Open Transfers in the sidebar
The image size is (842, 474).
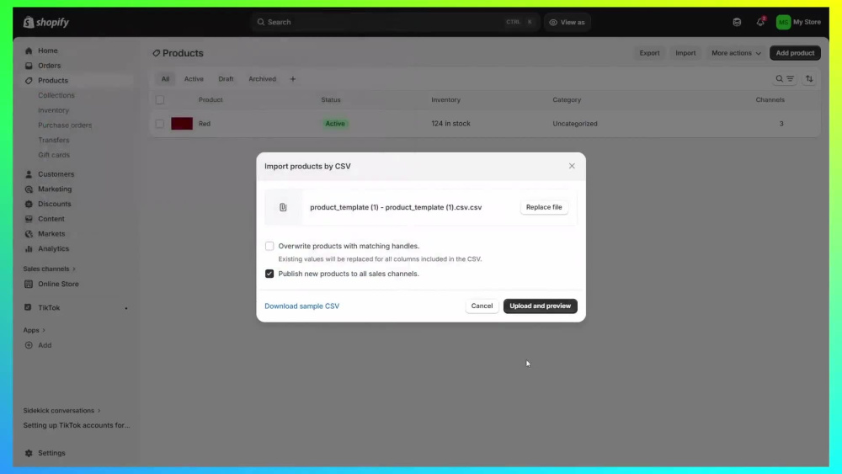[54, 140]
